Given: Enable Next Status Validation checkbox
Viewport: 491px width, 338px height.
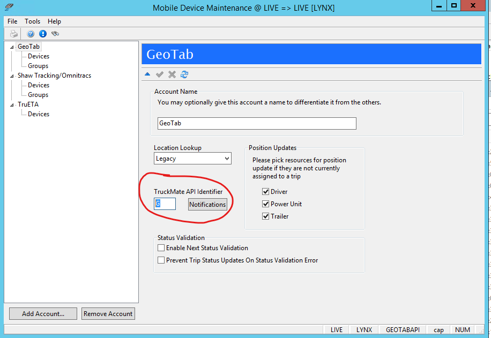Looking at the screenshot, I should [x=161, y=248].
